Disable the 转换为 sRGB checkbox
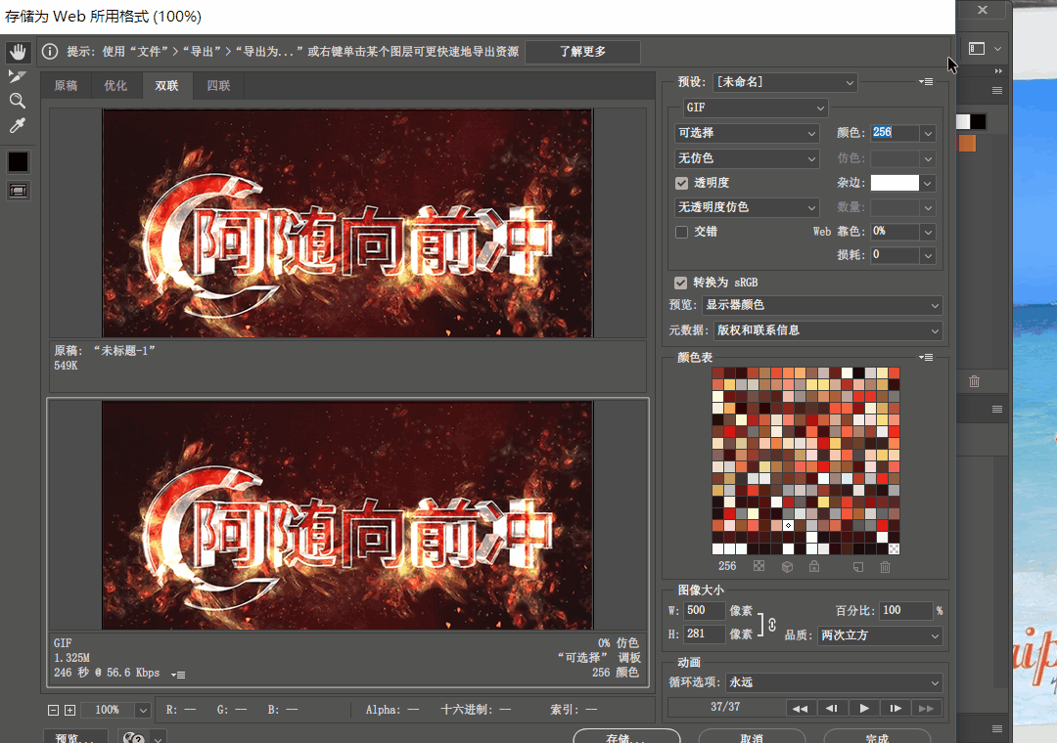This screenshot has width=1057, height=743. 680,282
